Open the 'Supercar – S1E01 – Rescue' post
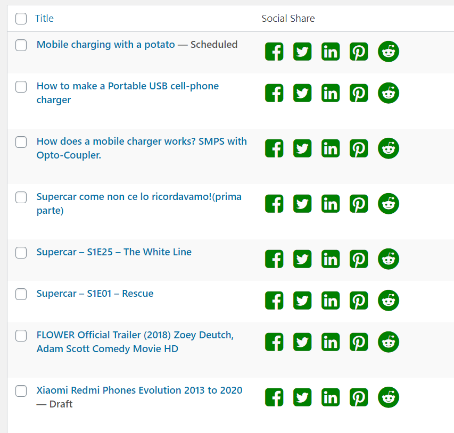The width and height of the screenshot is (454, 433). [95, 294]
